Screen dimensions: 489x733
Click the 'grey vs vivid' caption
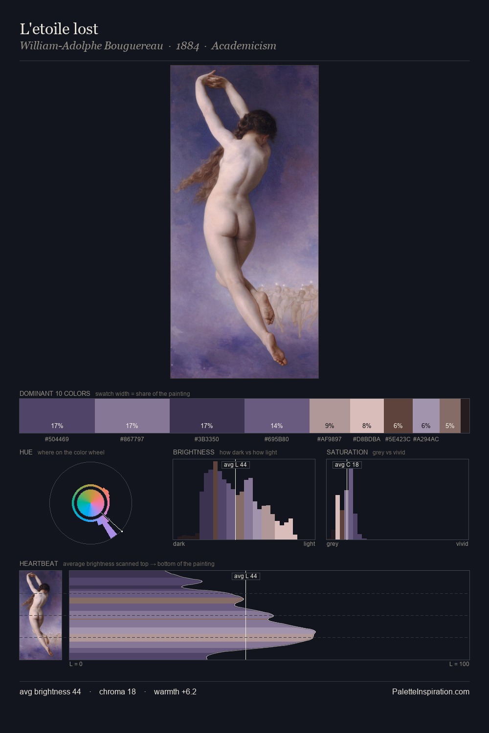coord(389,453)
